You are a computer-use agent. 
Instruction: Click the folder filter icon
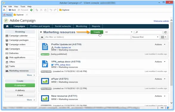coord(42,37)
